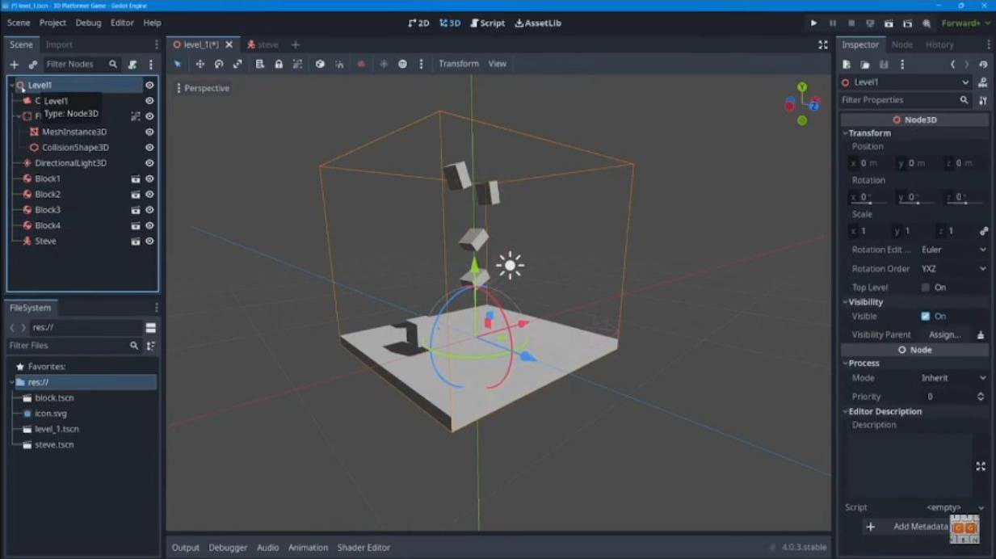Click the Group Selected Nodes icon
The width and height of the screenshot is (996, 559).
(x=297, y=64)
